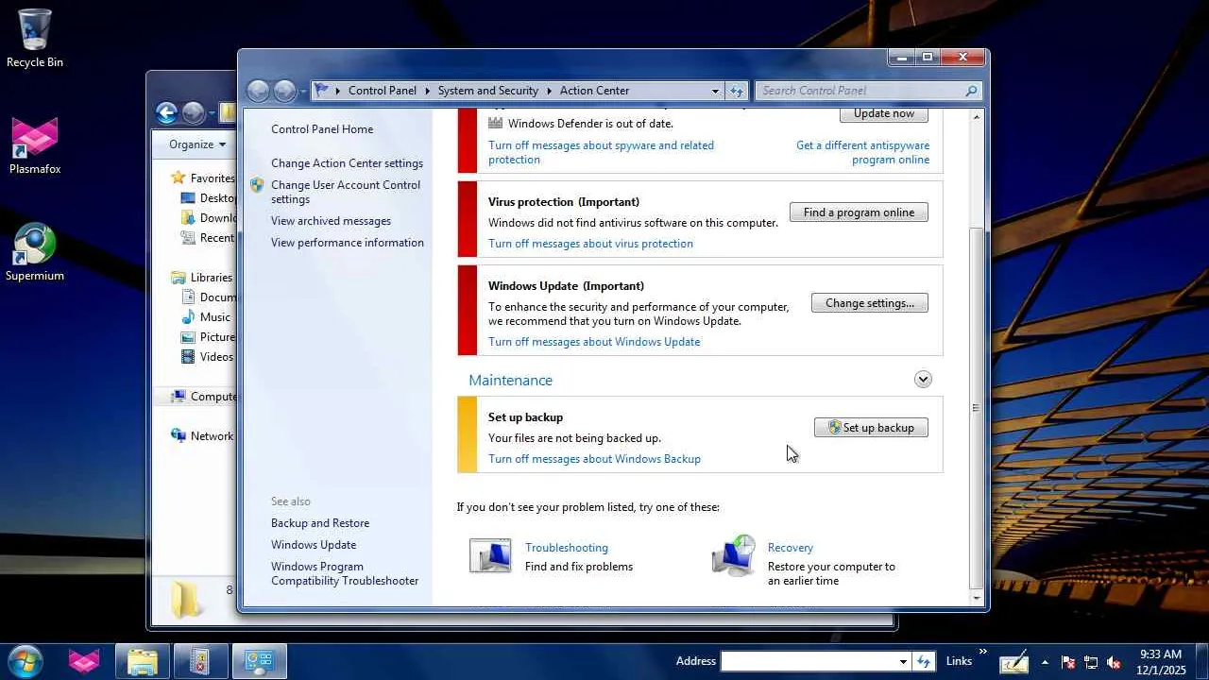Open Change User Account Control settings
This screenshot has height=680, width=1209.
click(x=346, y=192)
